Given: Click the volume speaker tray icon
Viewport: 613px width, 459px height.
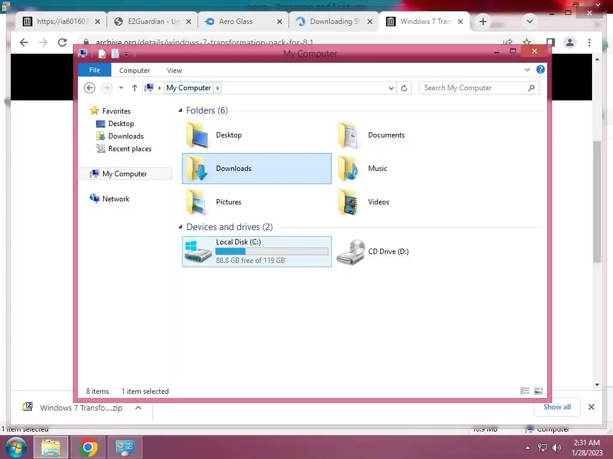Looking at the screenshot, I should click(x=556, y=448).
